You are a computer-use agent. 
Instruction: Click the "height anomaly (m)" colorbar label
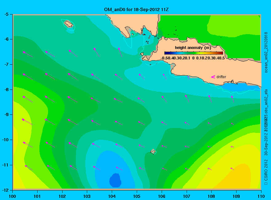193,48
